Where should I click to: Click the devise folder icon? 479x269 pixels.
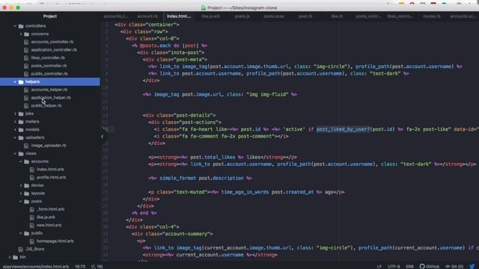(x=27, y=185)
